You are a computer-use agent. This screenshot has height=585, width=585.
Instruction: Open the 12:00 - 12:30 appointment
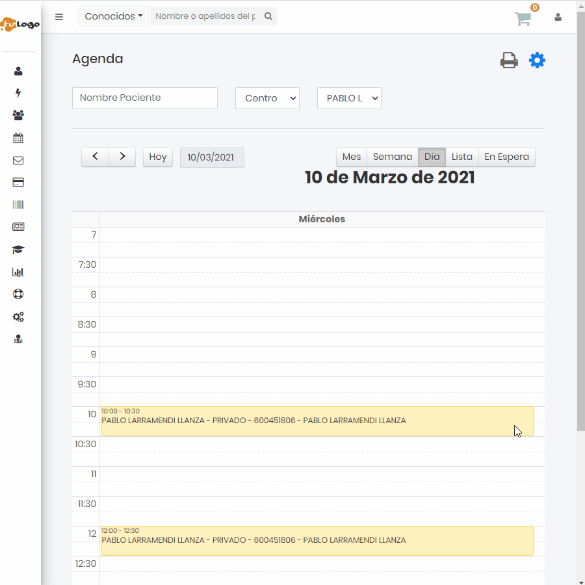(x=317, y=541)
